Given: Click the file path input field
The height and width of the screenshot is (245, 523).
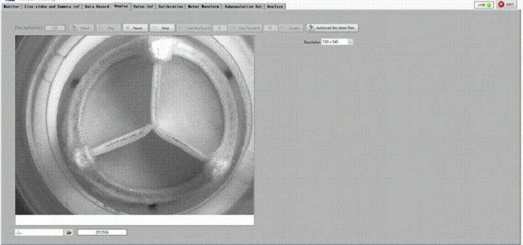Looking at the screenshot, I should coord(39,233).
